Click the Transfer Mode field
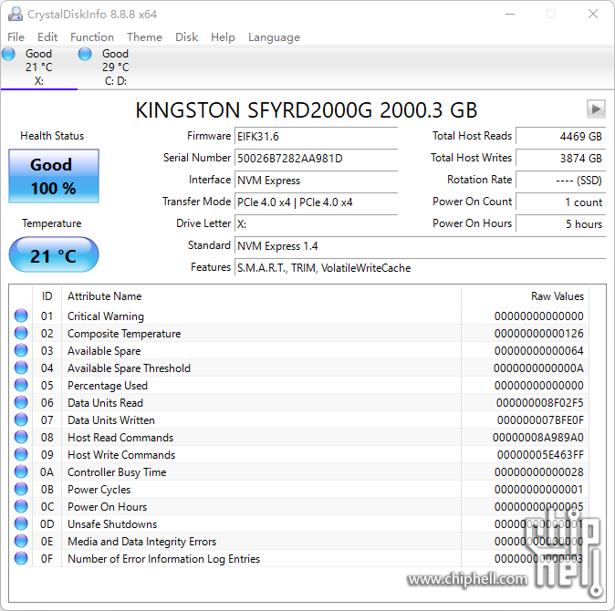Viewport: 615px width, 611px height. coord(316,202)
